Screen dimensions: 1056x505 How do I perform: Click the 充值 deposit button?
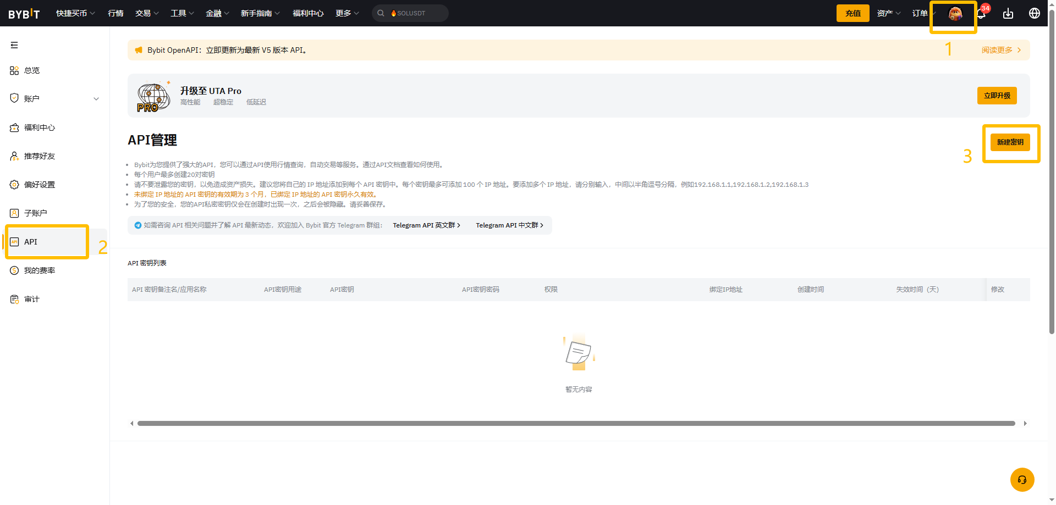(853, 13)
